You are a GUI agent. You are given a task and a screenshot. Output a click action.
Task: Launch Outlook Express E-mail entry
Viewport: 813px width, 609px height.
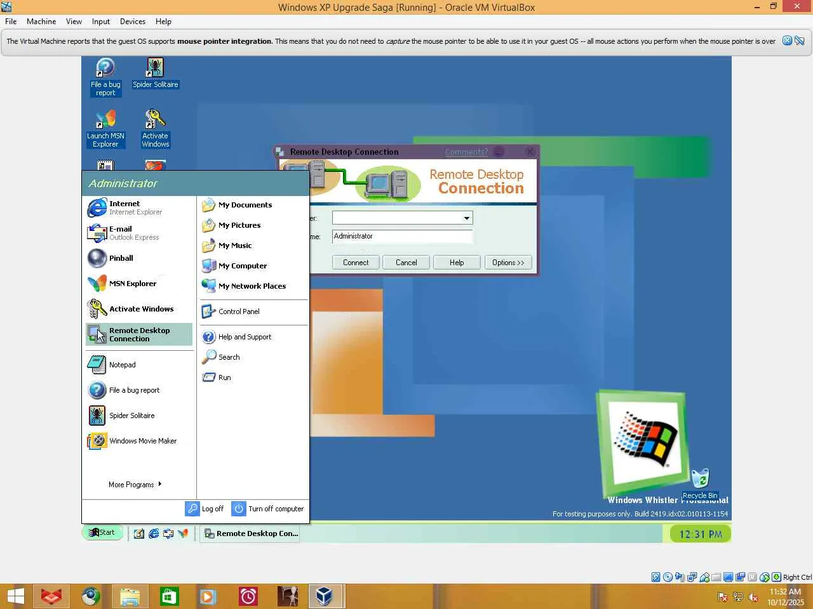point(138,233)
